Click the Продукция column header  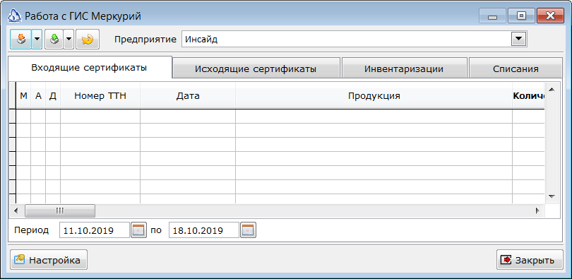tap(374, 96)
